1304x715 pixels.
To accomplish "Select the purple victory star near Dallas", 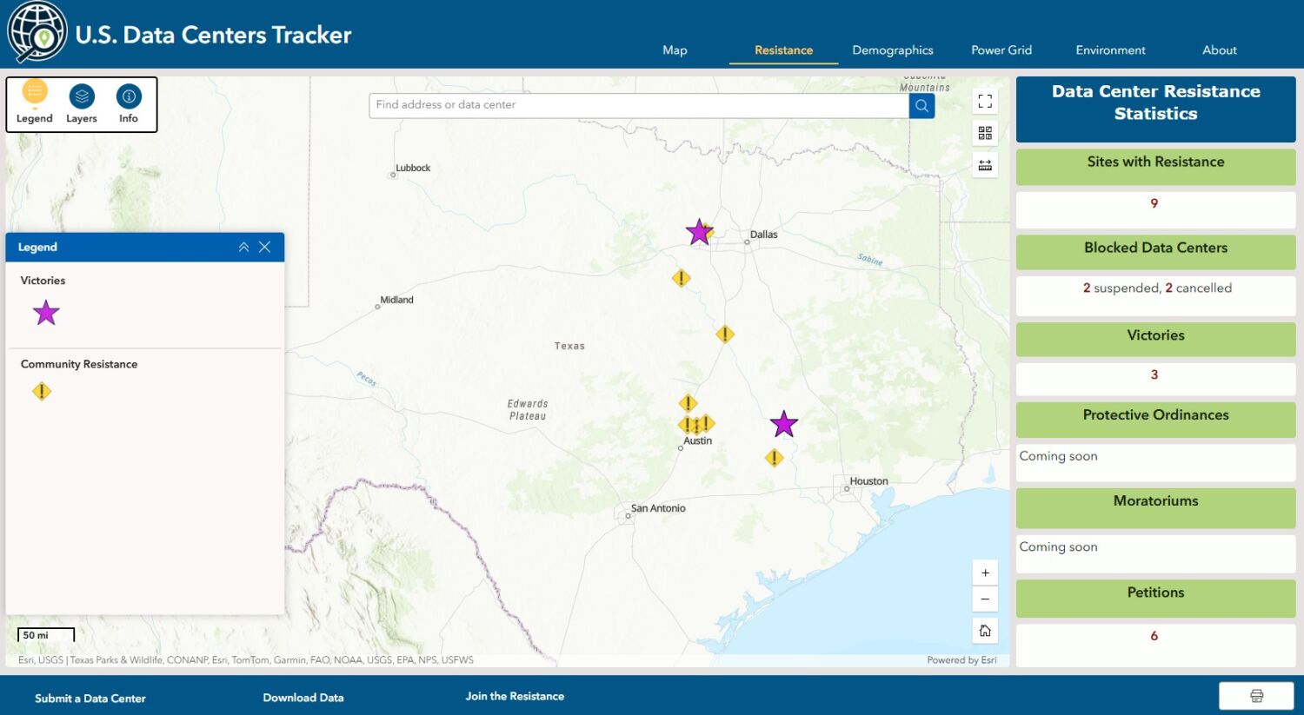I will 698,232.
